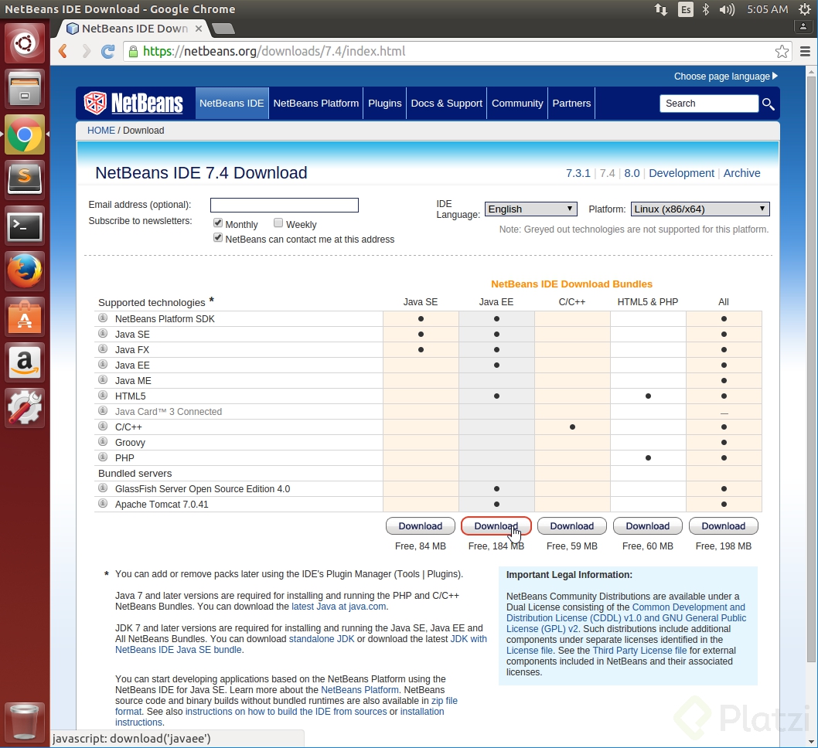This screenshot has width=818, height=748.
Task: Switch to version 8.0 link
Action: (632, 173)
